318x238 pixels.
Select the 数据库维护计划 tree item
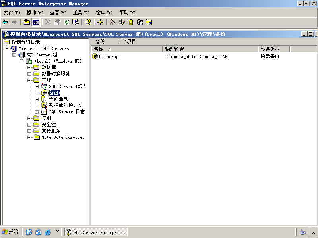pyautogui.click(x=66, y=106)
